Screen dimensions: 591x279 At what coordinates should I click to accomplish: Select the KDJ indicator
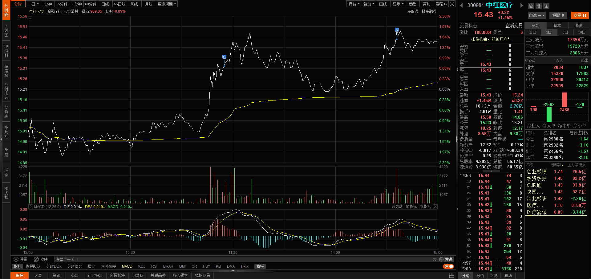pos(142,266)
